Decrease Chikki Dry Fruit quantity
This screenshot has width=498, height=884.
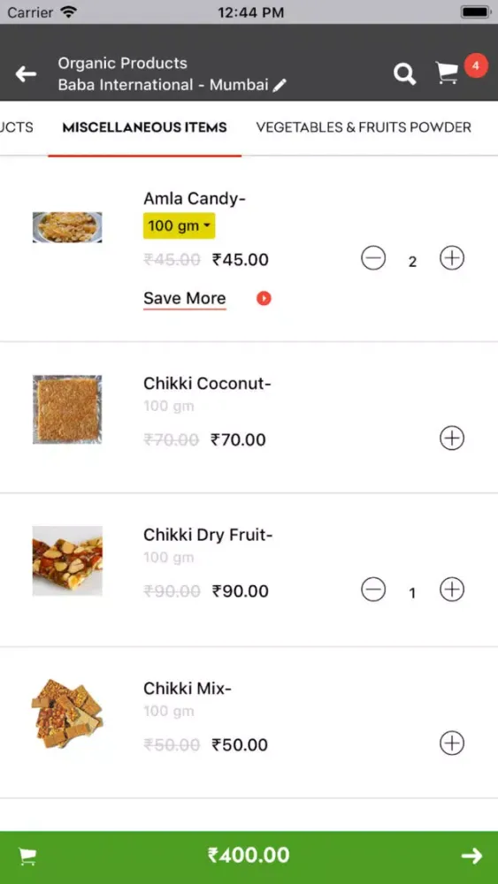[x=373, y=590]
